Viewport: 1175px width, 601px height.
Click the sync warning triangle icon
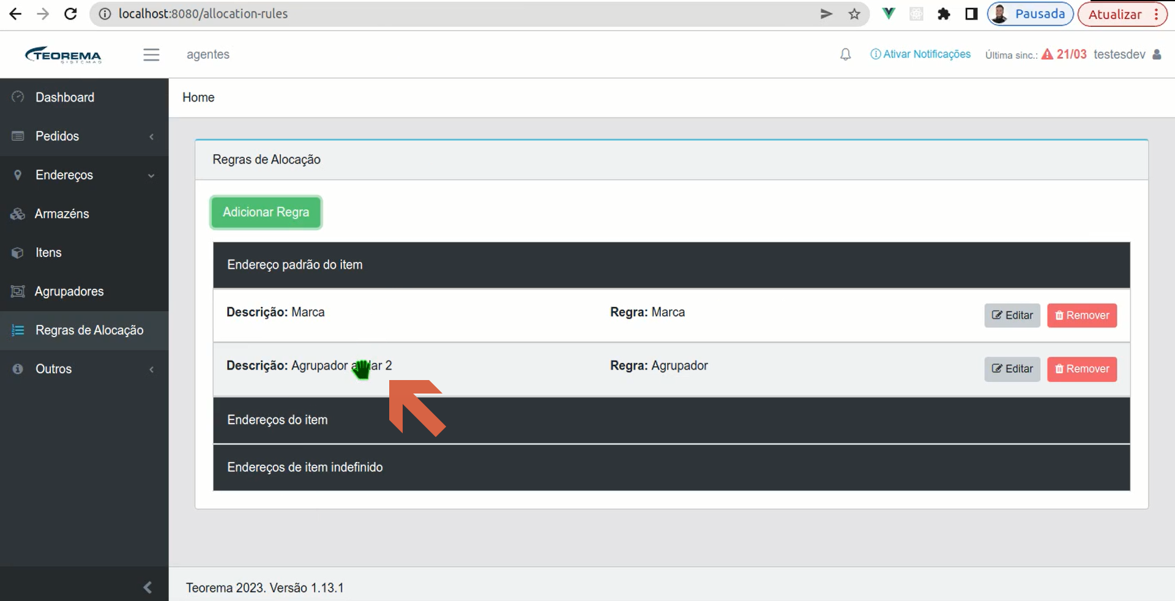[1047, 54]
